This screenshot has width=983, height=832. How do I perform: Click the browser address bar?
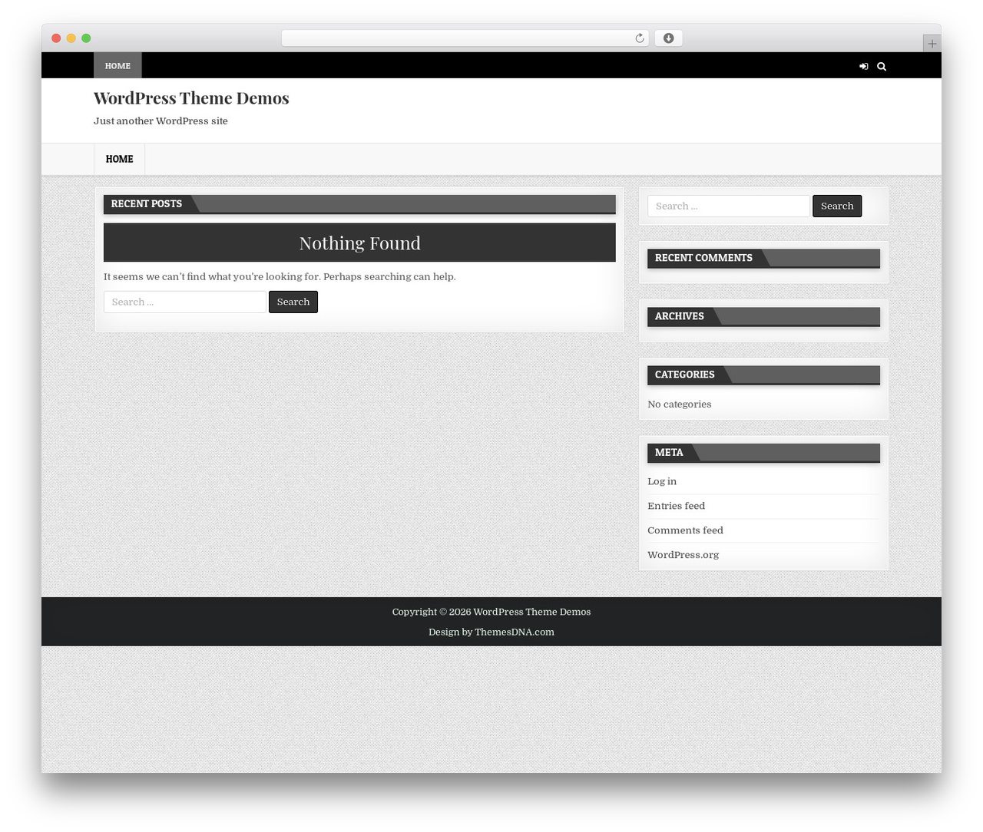tap(465, 38)
